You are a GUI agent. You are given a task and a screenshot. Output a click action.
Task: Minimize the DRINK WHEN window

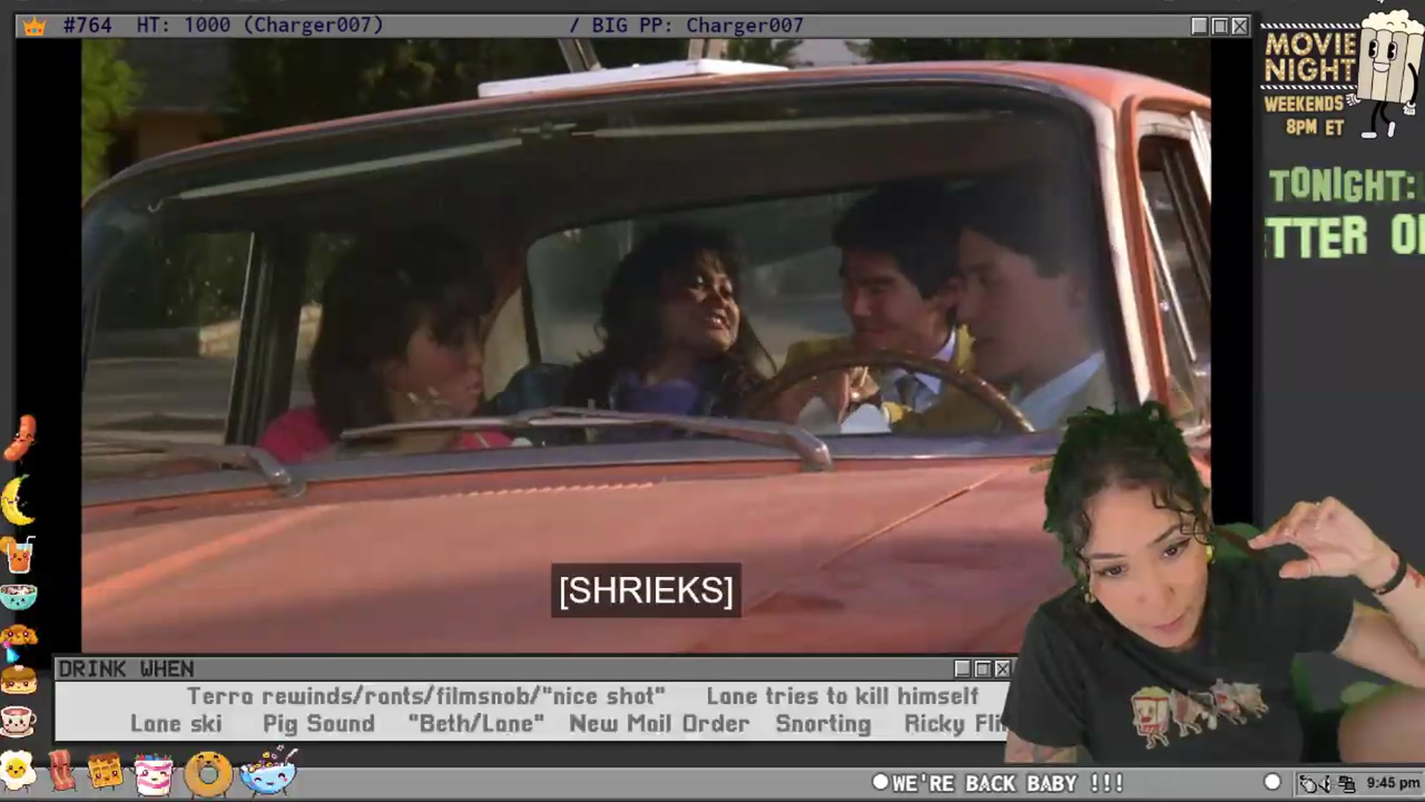tap(963, 669)
